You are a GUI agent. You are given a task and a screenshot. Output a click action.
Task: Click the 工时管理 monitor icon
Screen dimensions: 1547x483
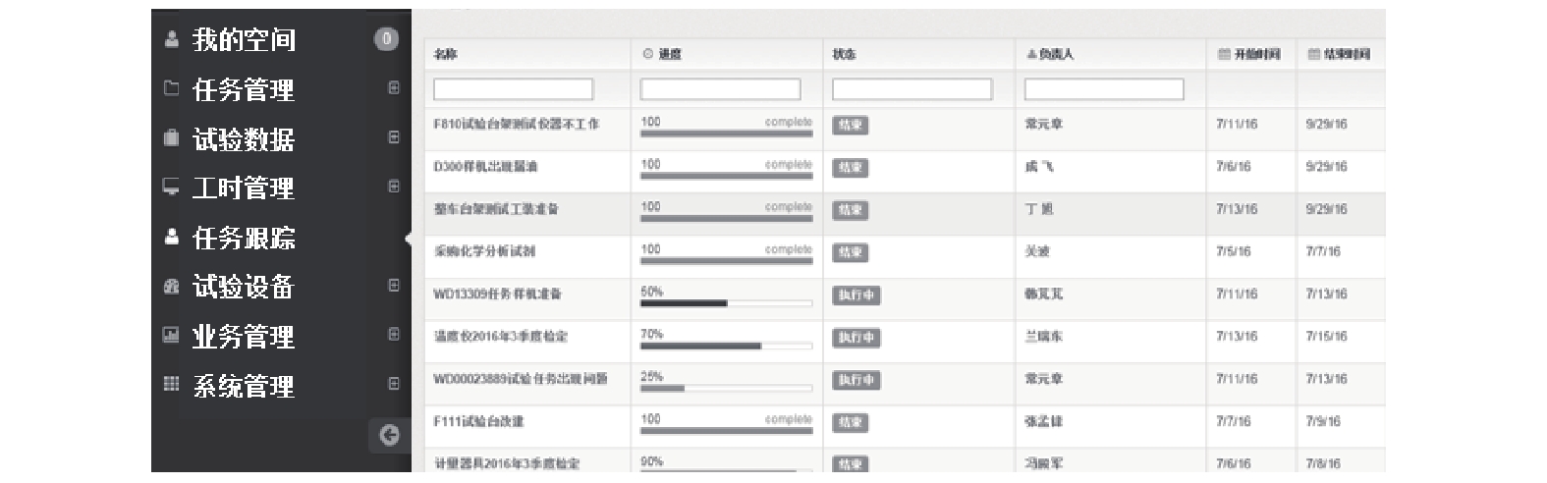pos(171,187)
